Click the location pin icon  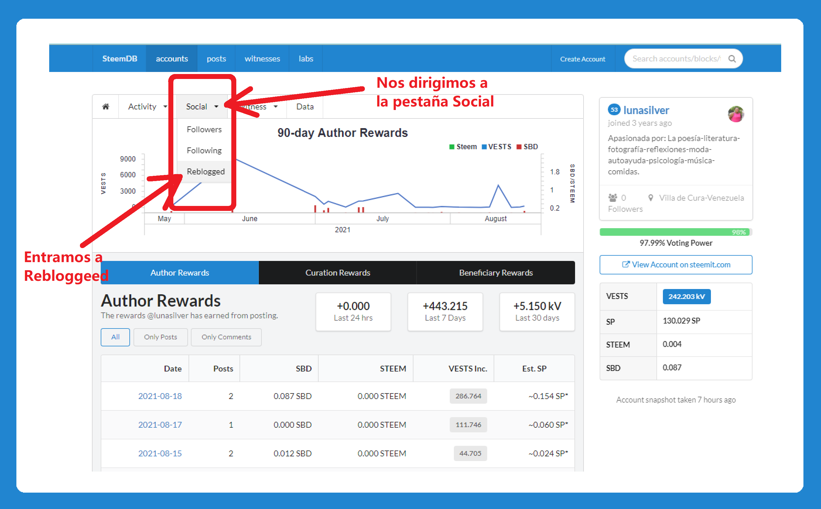[651, 198]
